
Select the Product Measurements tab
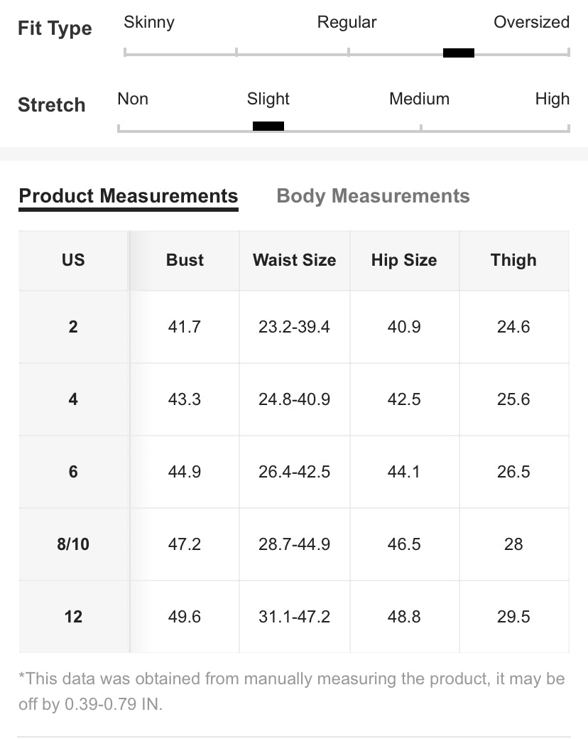(x=129, y=196)
